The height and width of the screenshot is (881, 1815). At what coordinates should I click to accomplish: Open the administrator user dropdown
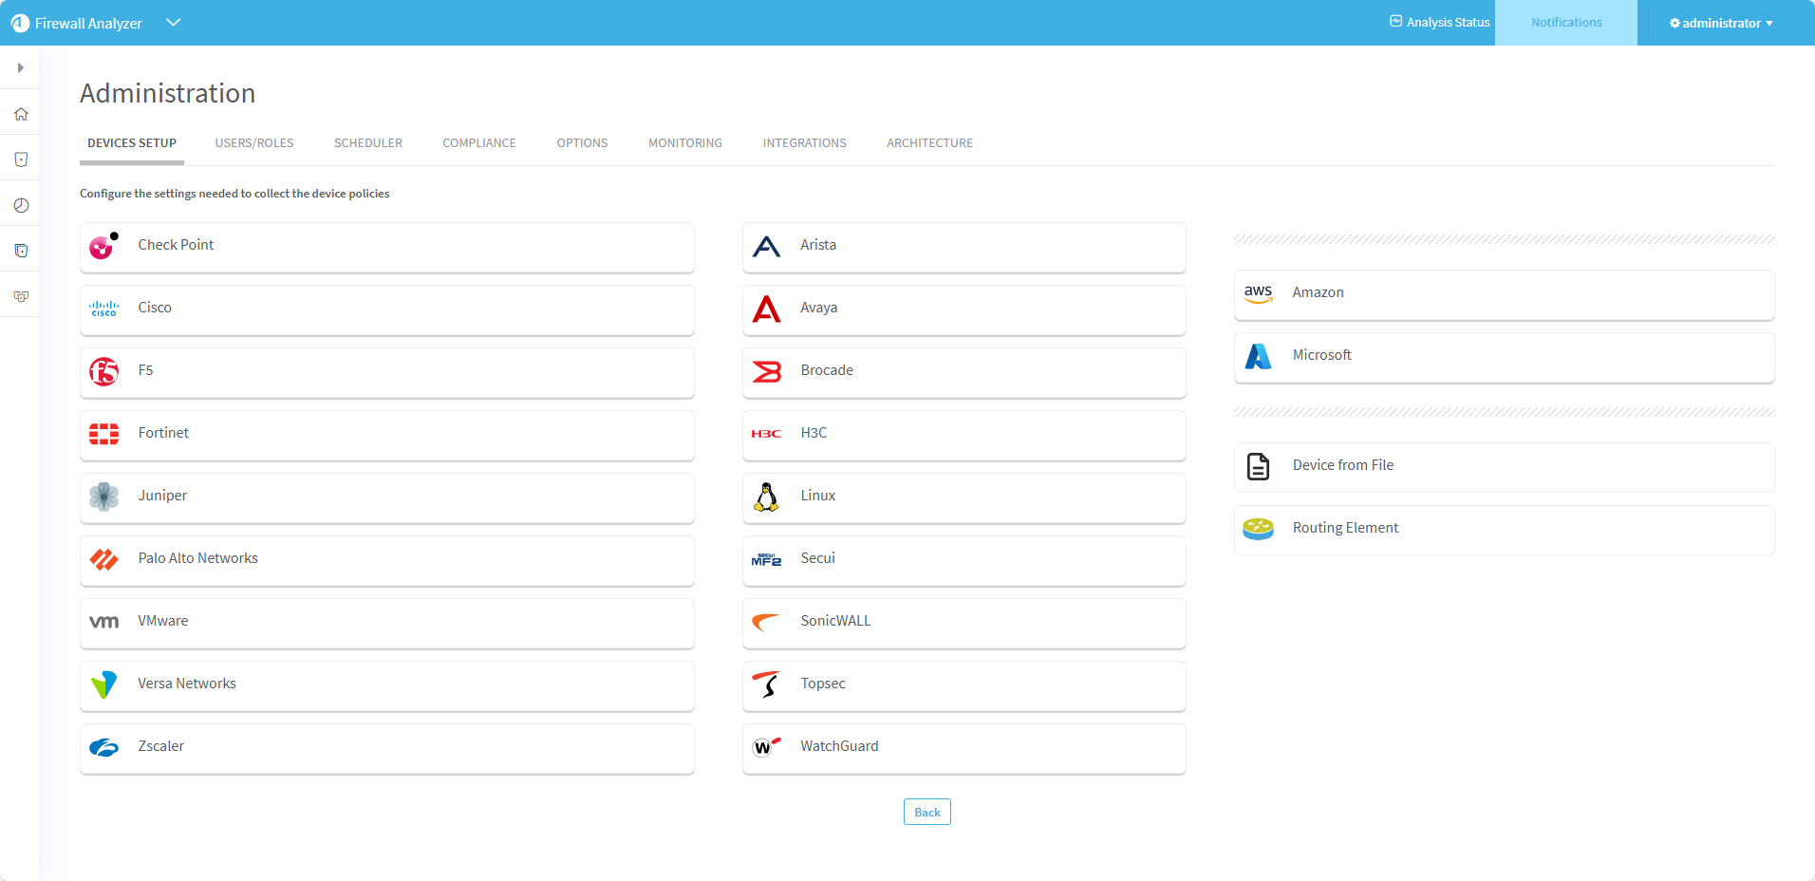point(1721,23)
